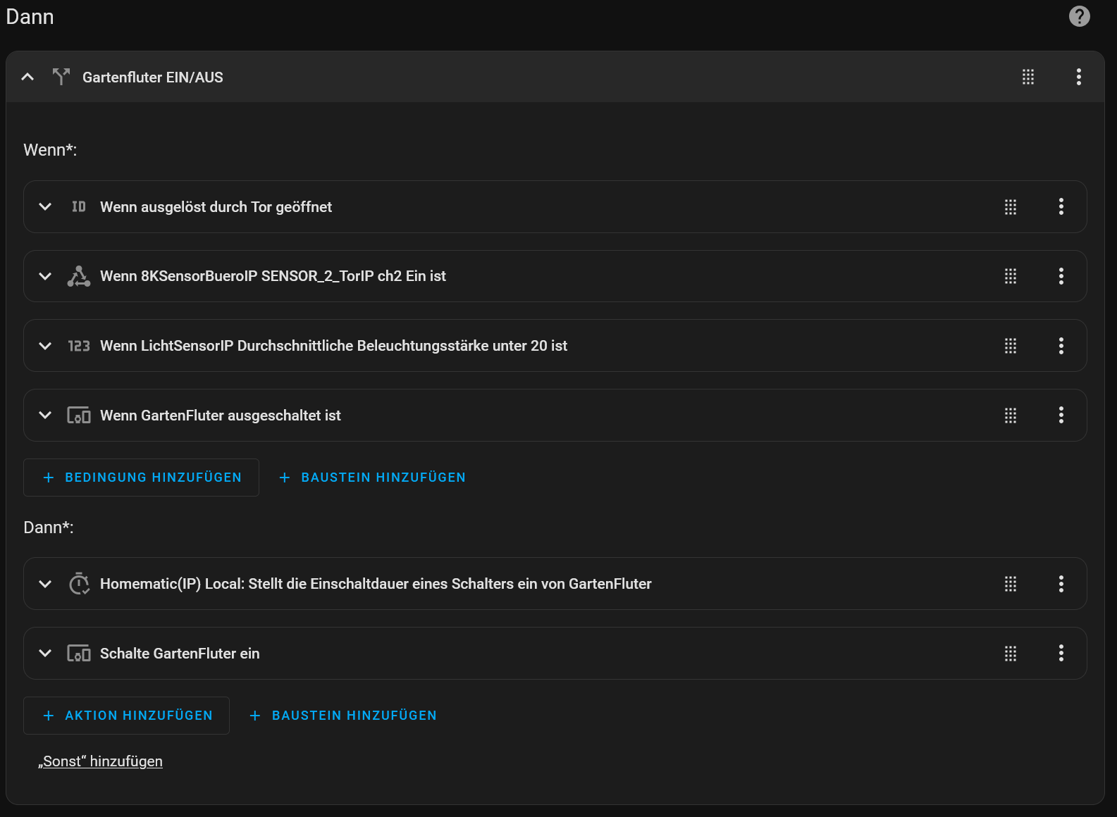Click the state icon of 8KSensorBueroIP condition
The height and width of the screenshot is (817, 1117).
pos(78,276)
